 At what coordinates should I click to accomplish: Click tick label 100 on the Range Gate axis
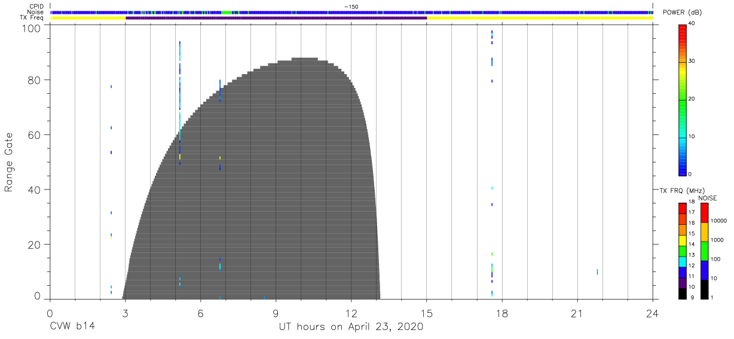pos(32,28)
